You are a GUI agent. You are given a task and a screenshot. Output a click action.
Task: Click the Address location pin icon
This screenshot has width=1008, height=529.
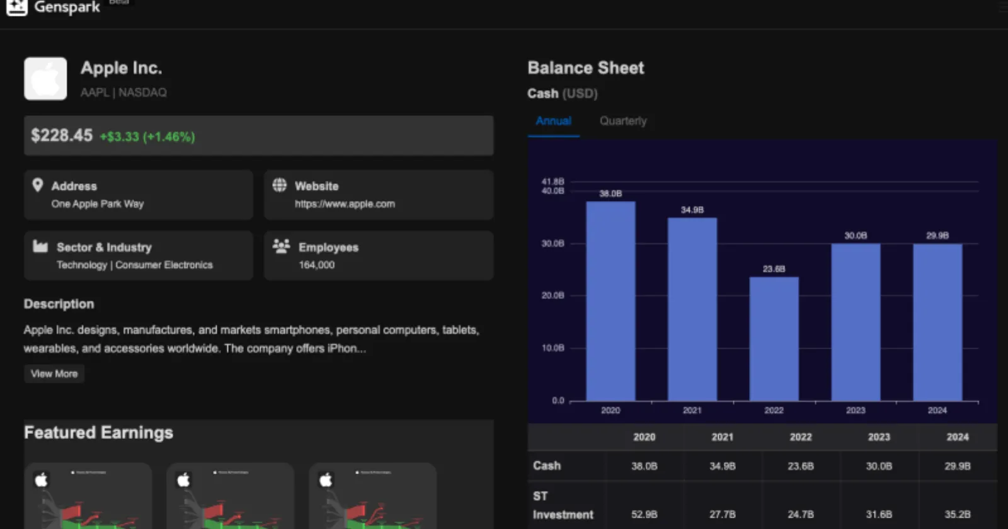38,185
